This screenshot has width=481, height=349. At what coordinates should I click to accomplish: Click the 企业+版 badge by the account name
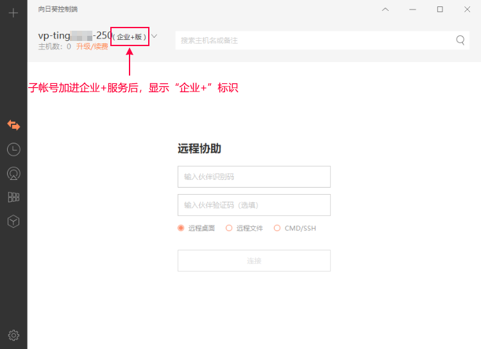pyautogui.click(x=130, y=37)
